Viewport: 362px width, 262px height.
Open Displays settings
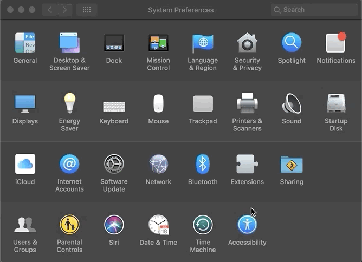[25, 104]
